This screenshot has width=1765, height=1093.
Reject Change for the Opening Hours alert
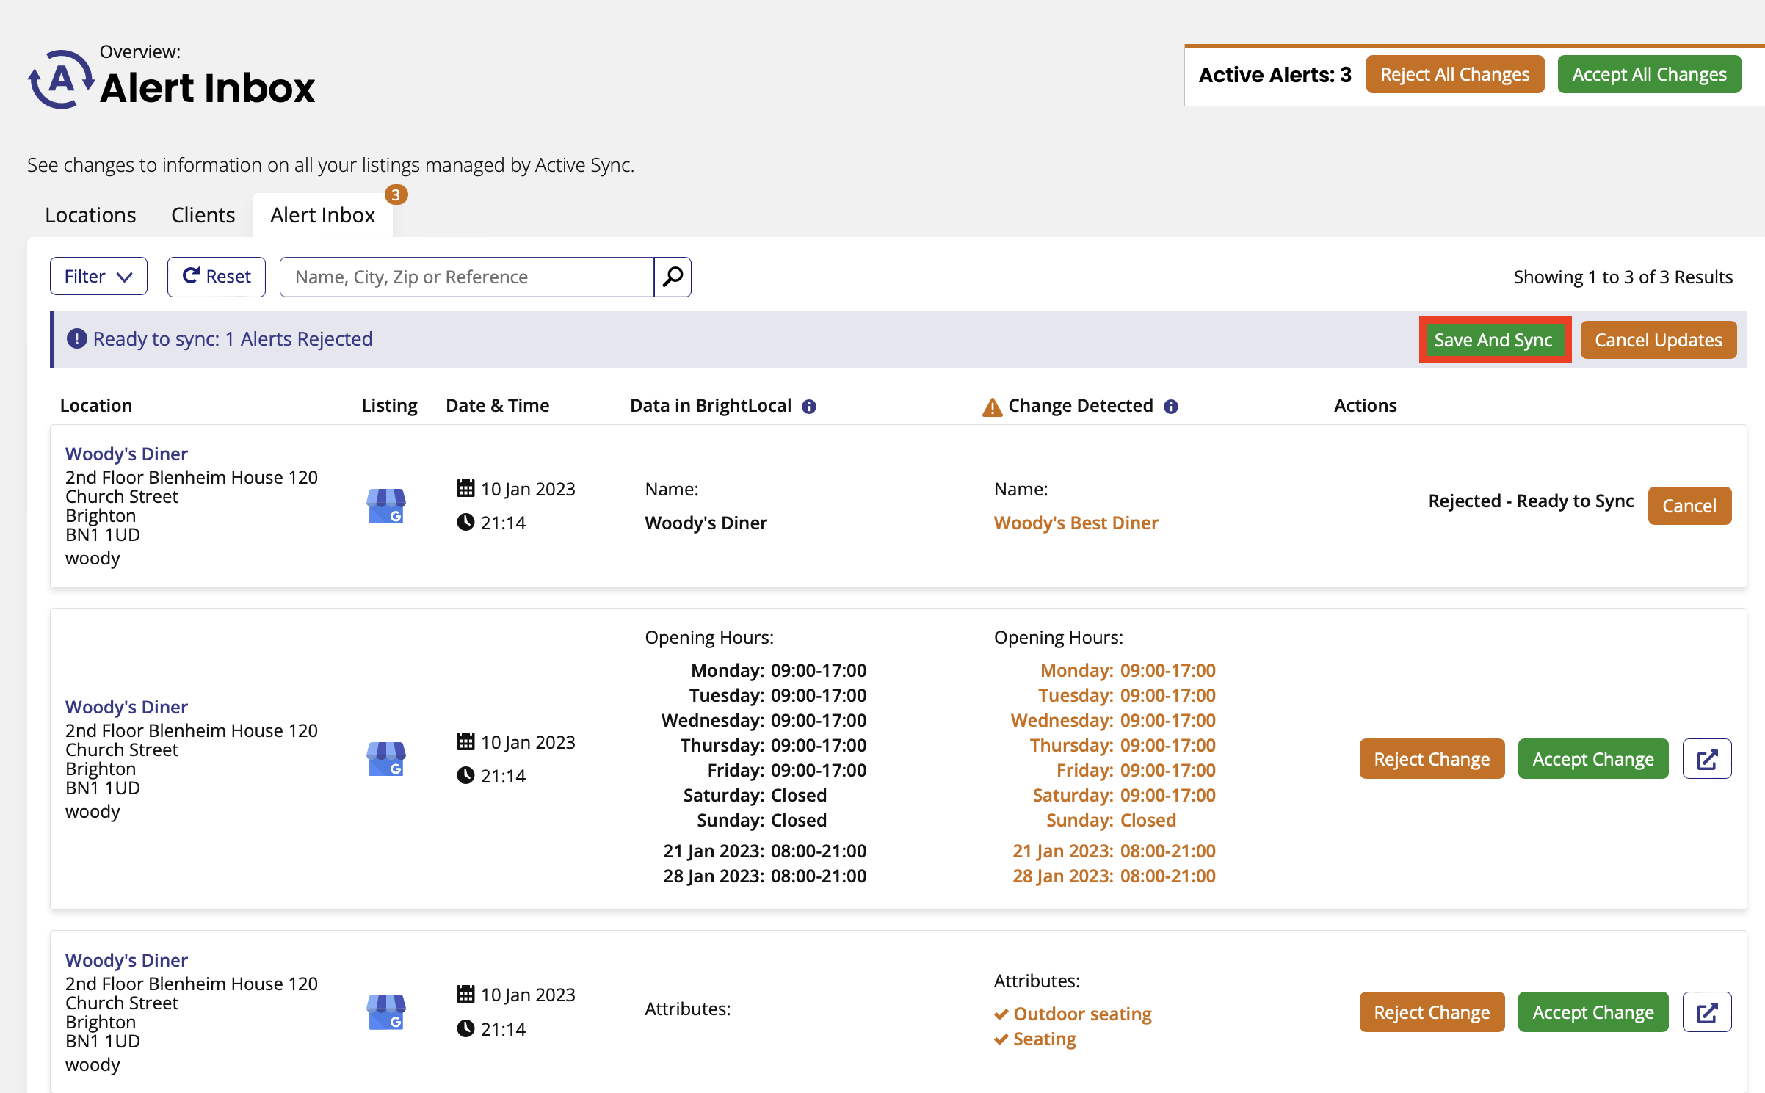(1432, 759)
